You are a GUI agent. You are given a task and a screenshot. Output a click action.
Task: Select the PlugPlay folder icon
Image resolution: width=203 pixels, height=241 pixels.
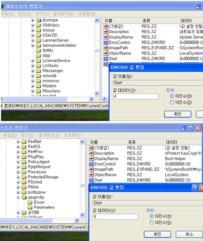24,157
